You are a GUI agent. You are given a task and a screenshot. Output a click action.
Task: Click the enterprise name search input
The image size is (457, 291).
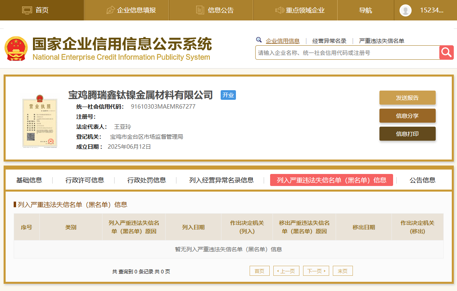click(347, 53)
